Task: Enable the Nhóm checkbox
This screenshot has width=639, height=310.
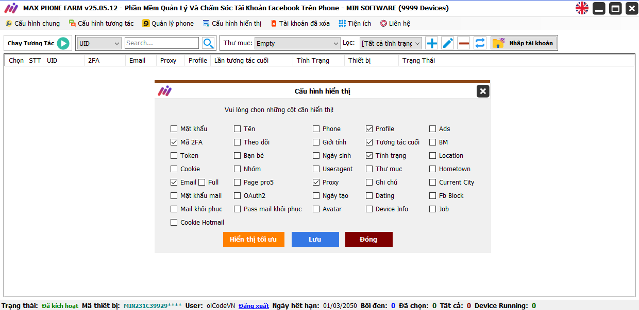Action: coord(237,169)
